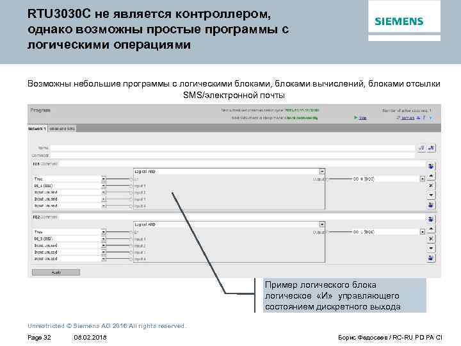Insert block above FB2 icon
The height and width of the screenshot is (346, 461).
point(431,219)
